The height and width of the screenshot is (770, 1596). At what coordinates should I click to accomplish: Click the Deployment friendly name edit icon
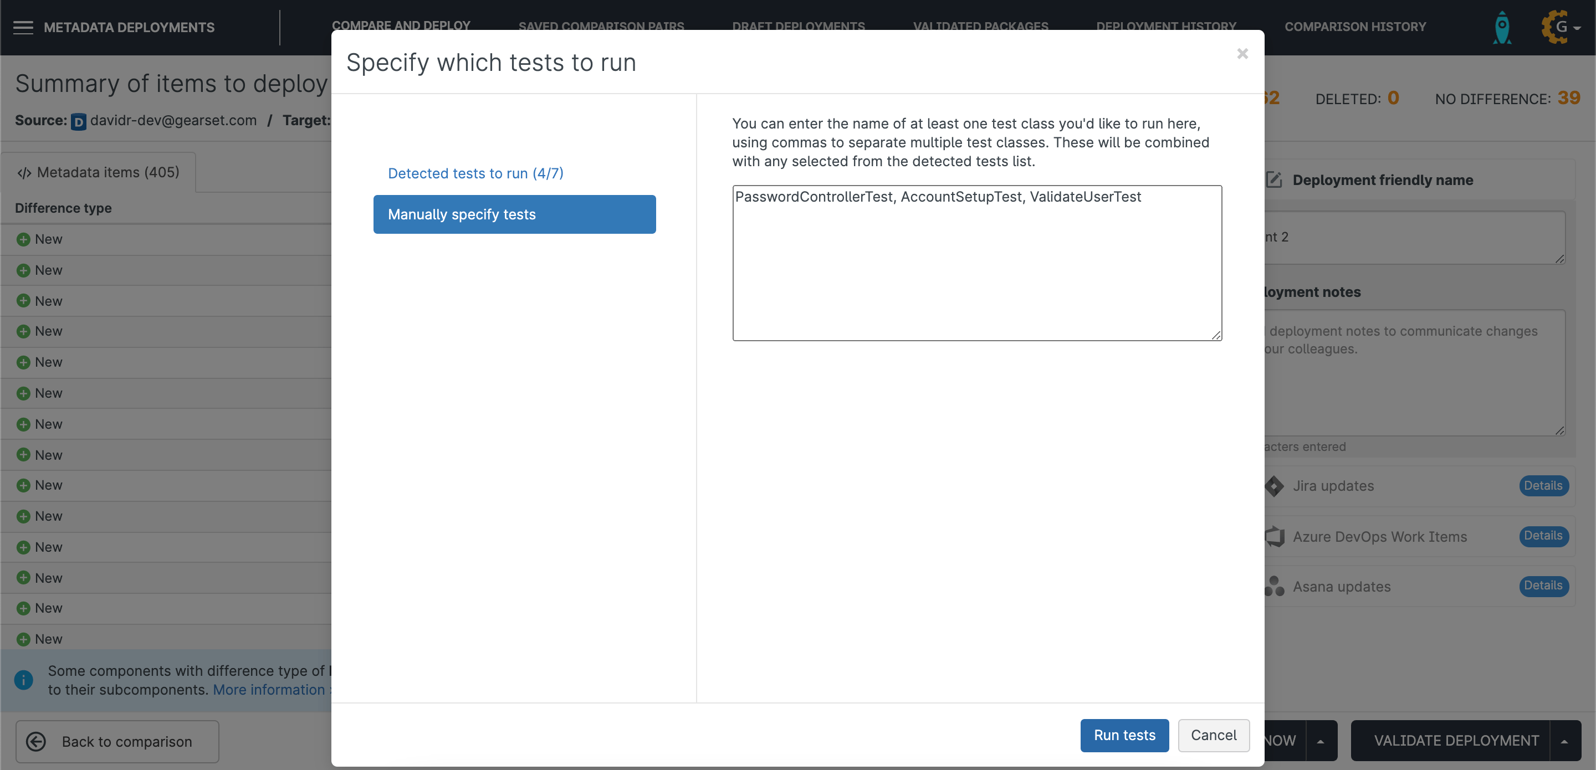[x=1274, y=180]
